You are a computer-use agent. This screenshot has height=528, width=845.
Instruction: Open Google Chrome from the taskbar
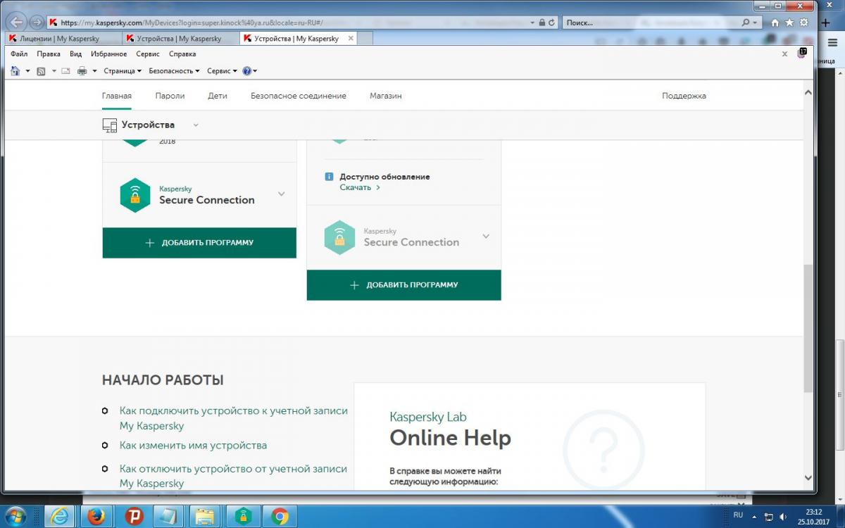click(x=280, y=517)
